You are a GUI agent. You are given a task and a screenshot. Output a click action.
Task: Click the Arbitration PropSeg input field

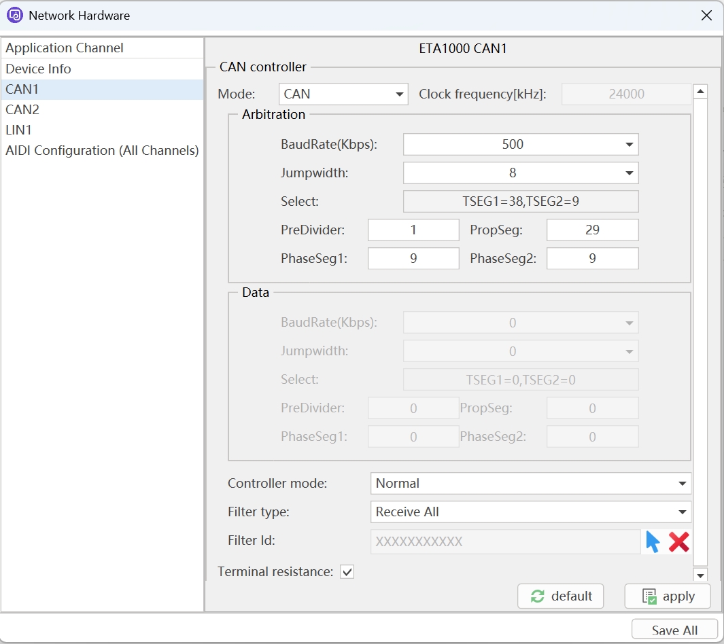[x=592, y=230]
